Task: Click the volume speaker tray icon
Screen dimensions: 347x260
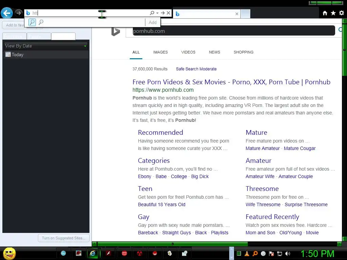Action: 287,254
